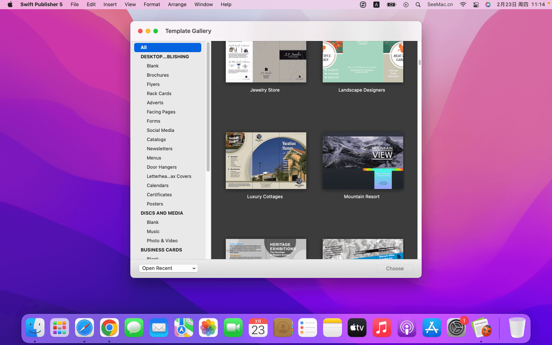Open the Trash in the Dock
552x345 pixels.
click(517, 328)
